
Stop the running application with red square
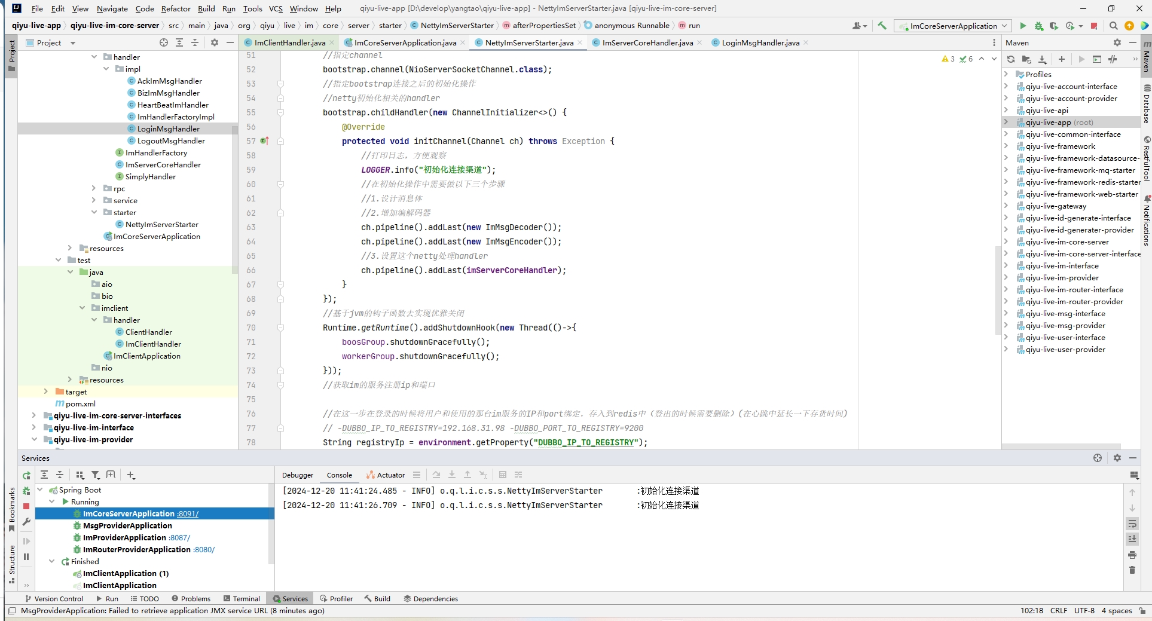click(x=1093, y=26)
